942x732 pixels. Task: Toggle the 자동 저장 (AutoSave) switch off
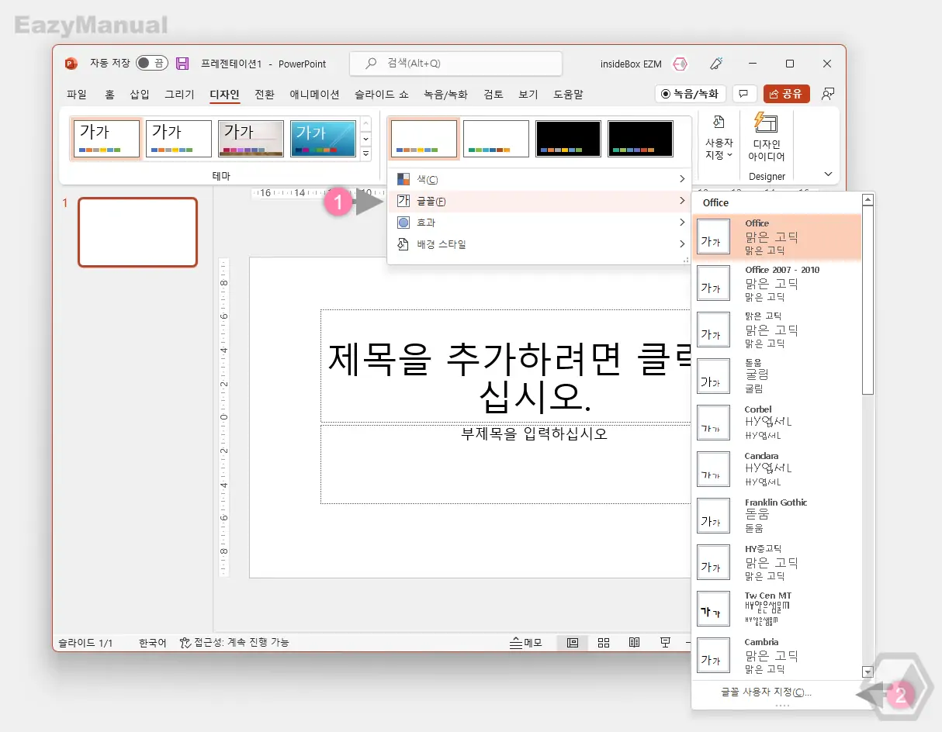(x=151, y=64)
